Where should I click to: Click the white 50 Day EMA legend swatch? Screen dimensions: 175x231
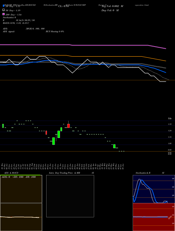[4, 10]
